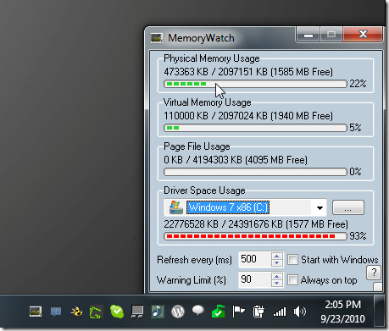This screenshot has width=389, height=331.
Task: Click the Refresh every field showing 500
Action: click(x=255, y=259)
